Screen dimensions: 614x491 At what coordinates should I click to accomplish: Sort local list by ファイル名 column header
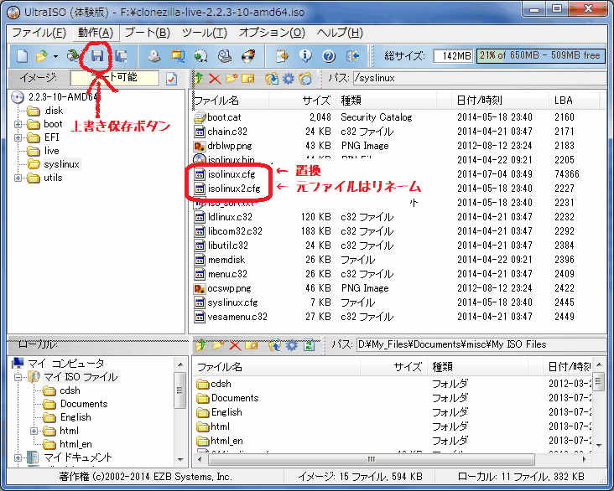tap(277, 367)
